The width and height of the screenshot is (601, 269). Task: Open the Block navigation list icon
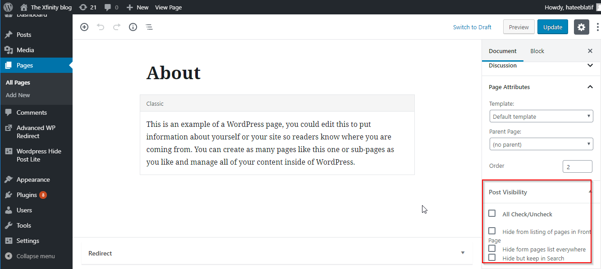pyautogui.click(x=149, y=27)
